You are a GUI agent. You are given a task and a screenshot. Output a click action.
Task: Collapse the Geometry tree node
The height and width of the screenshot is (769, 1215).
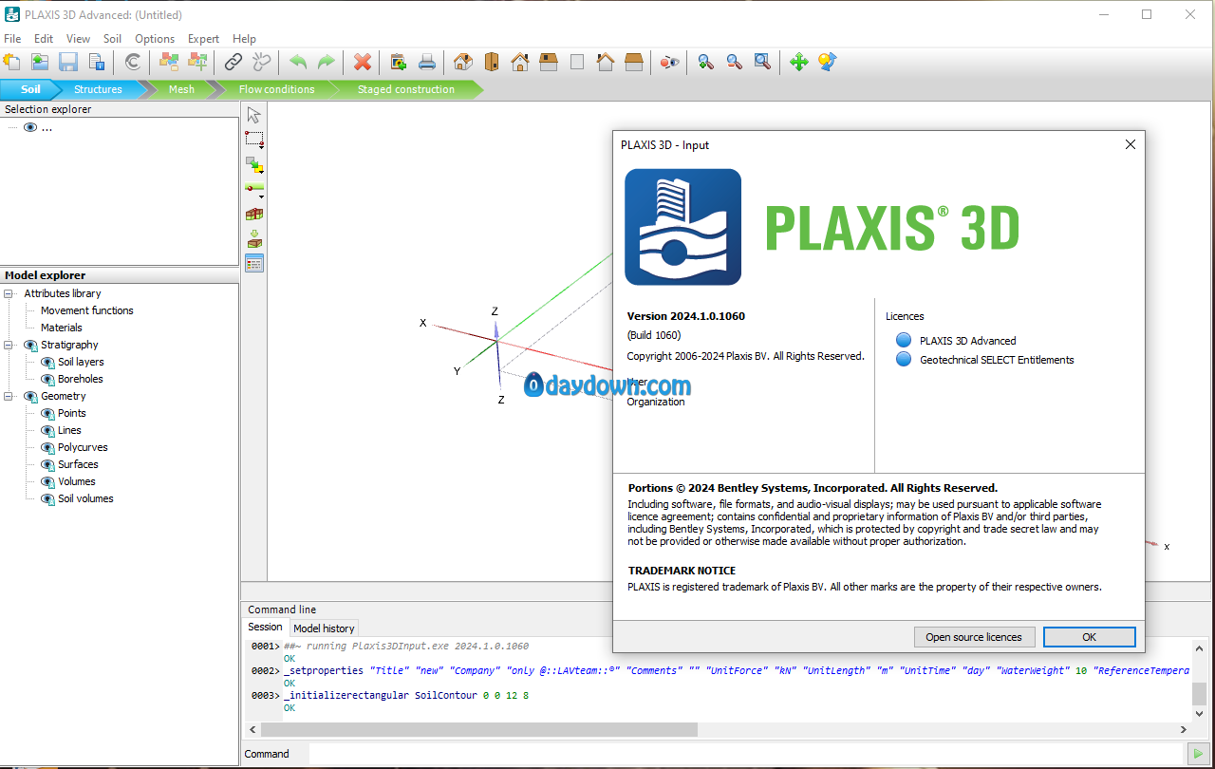9,396
